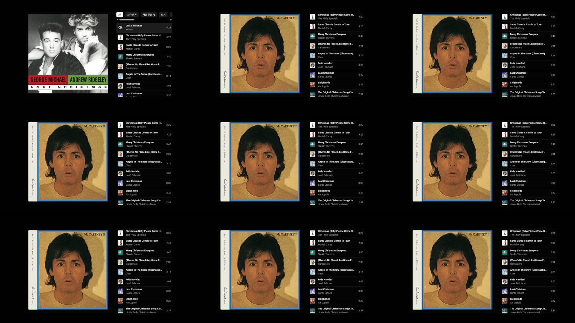Viewport: 575px width, 323px height.
Task: Select the Cher Angels In The Snow artwork
Action: coord(120,76)
